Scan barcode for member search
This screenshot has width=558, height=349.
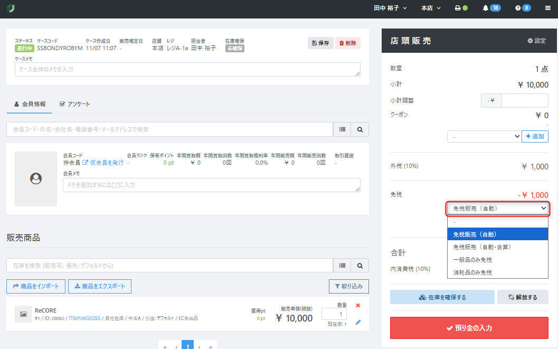(x=342, y=129)
